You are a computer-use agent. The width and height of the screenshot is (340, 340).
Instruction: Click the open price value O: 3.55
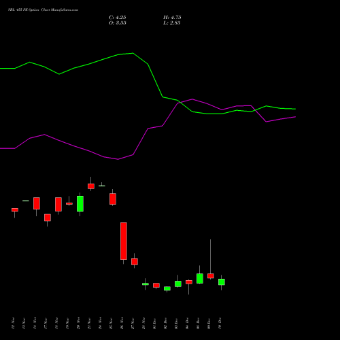118,23
